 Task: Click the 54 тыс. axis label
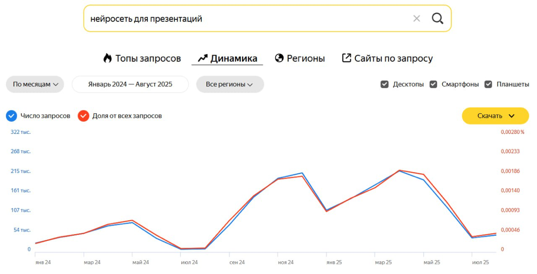tap(22, 230)
